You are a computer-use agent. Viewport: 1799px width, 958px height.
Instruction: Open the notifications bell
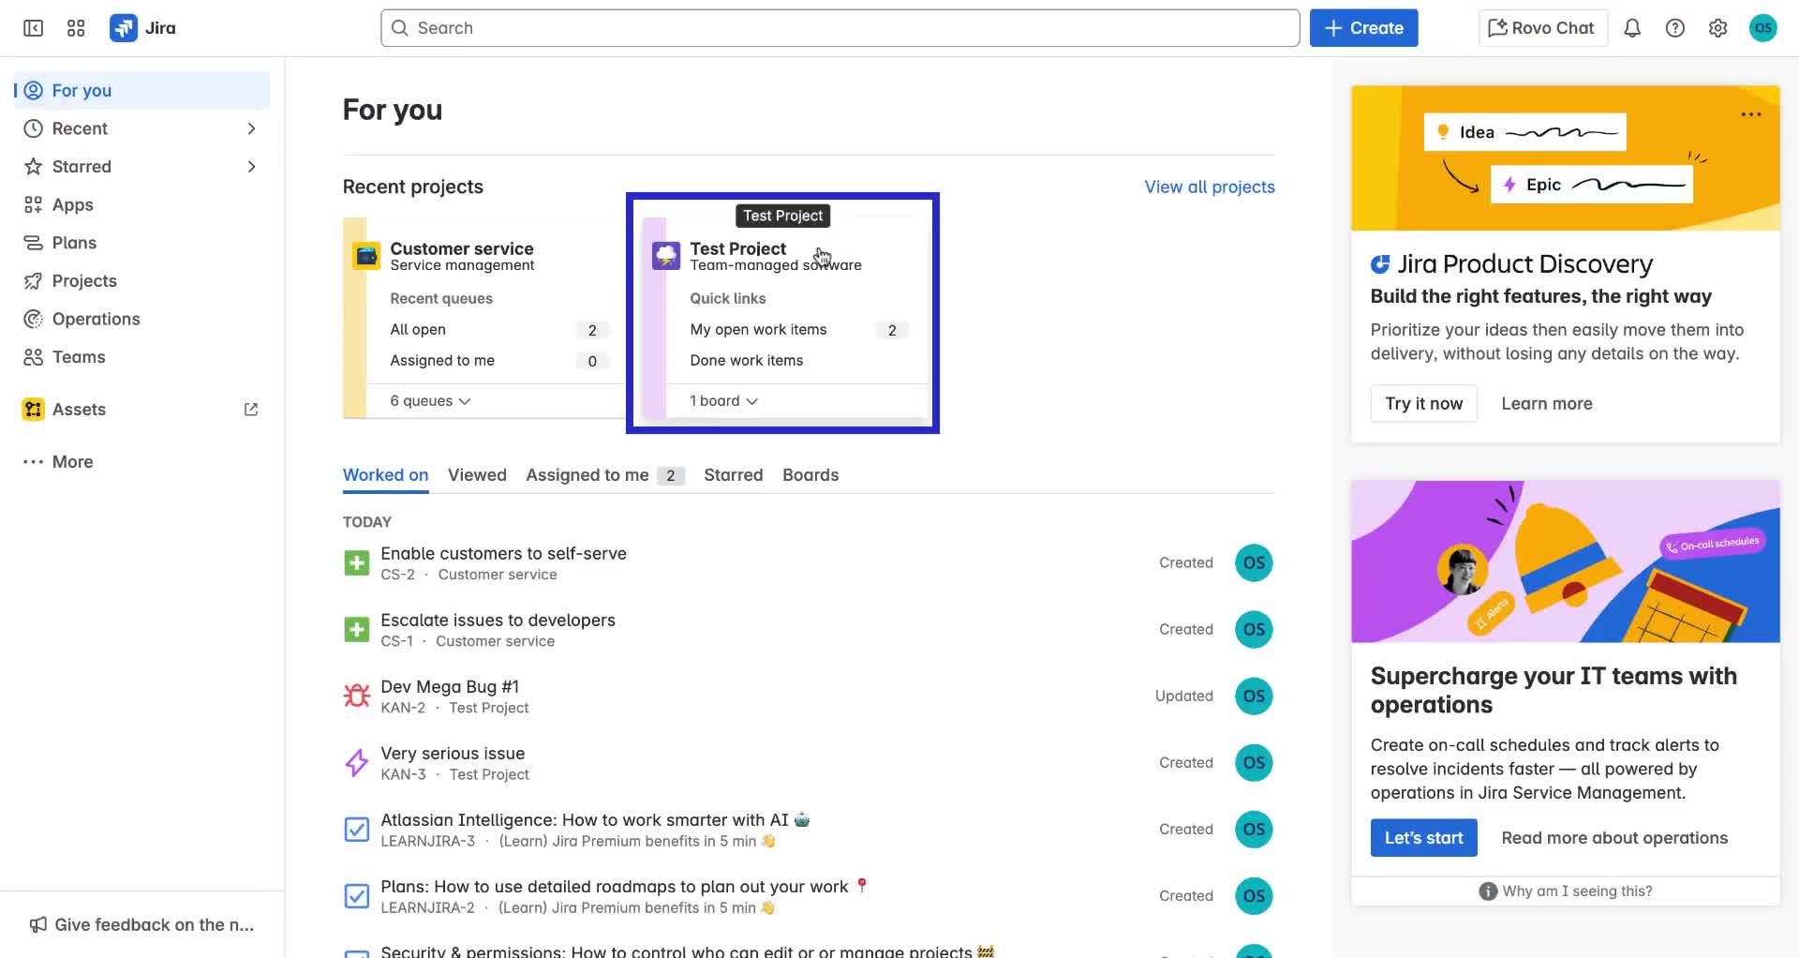pyautogui.click(x=1631, y=28)
